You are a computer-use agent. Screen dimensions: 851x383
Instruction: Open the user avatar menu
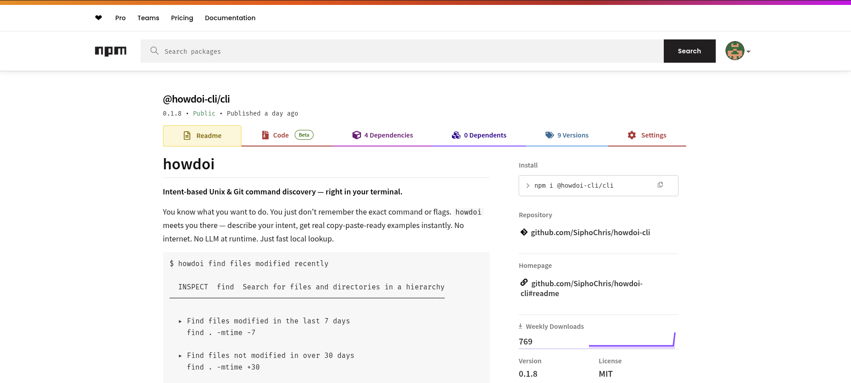735,51
